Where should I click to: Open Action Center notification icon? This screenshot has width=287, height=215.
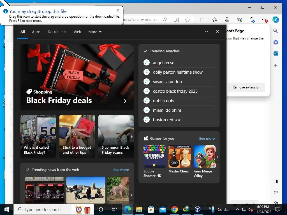(278, 209)
